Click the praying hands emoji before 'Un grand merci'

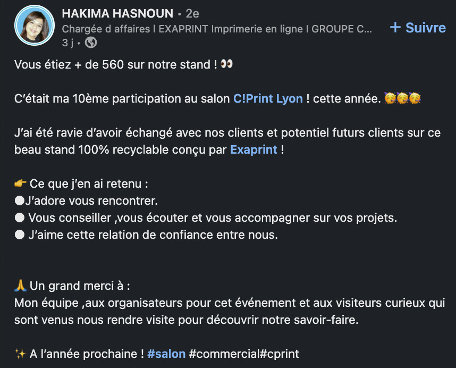(x=20, y=286)
